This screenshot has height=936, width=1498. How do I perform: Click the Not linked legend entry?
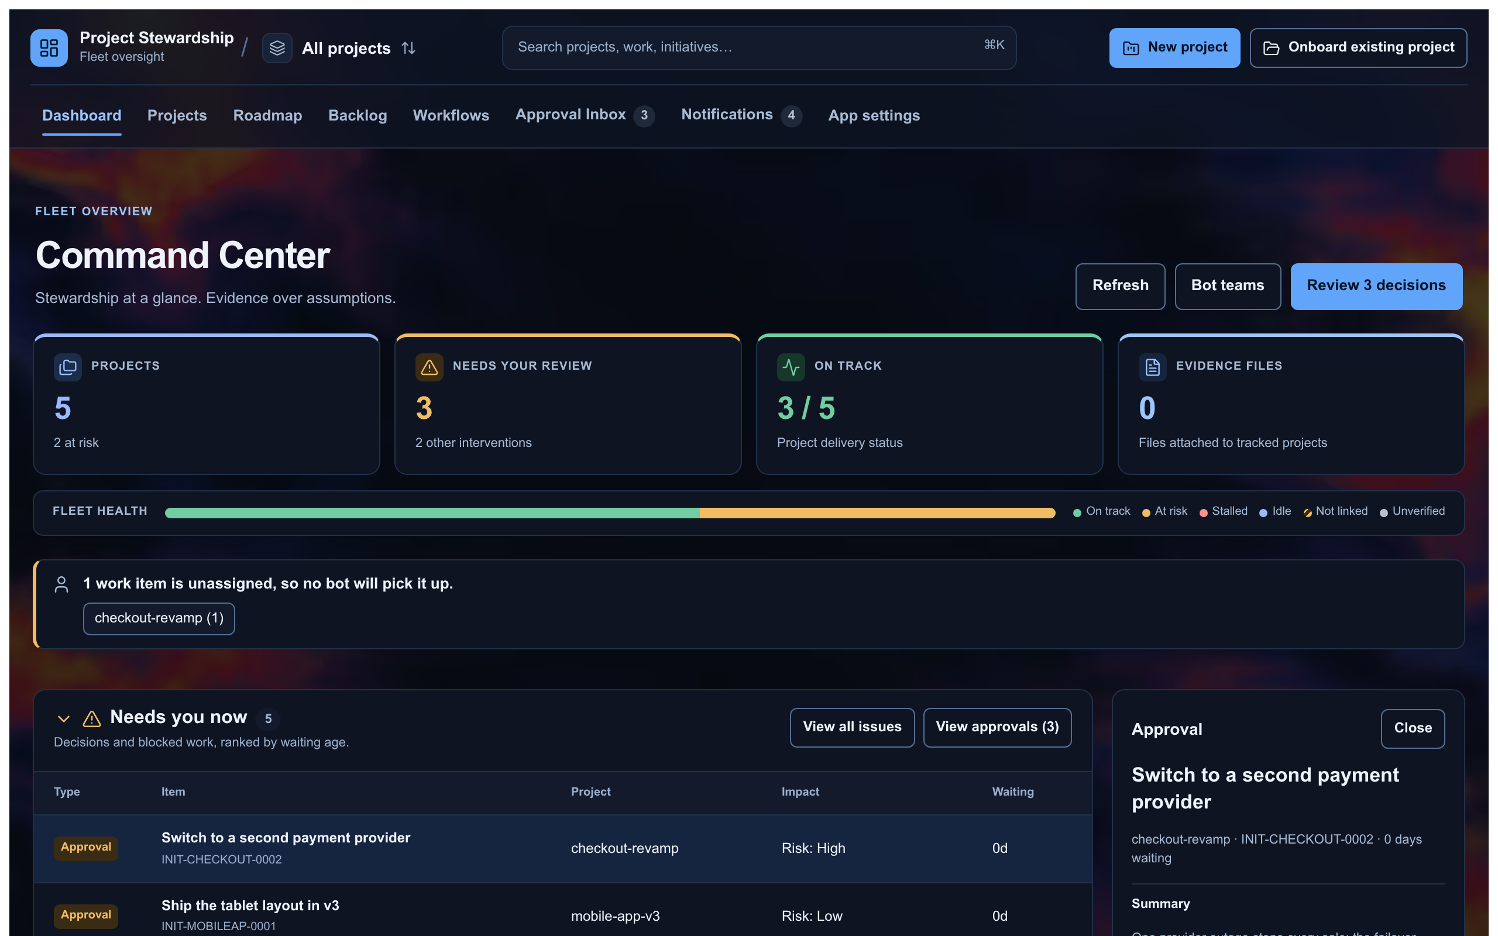(1335, 511)
